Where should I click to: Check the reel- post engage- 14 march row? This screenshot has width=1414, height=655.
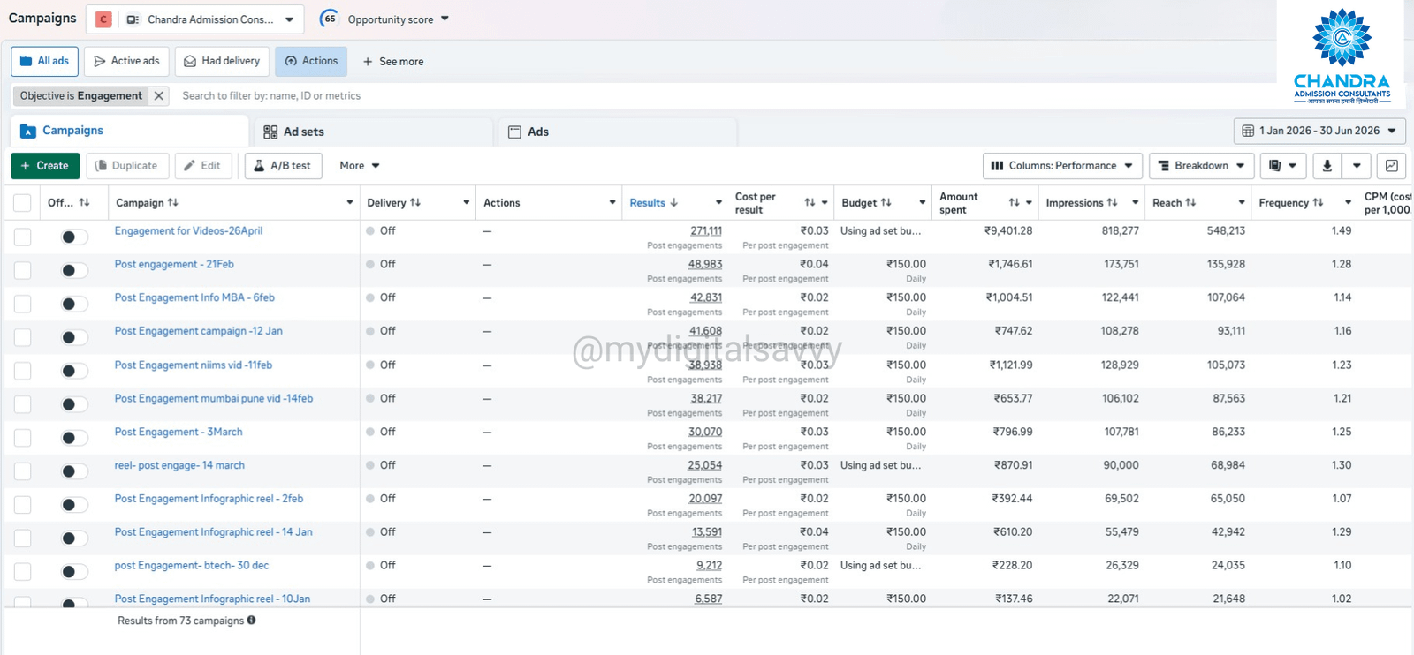point(22,471)
